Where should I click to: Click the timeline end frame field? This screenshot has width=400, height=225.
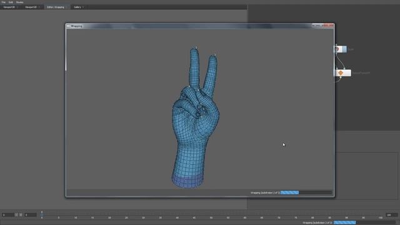coord(392,215)
